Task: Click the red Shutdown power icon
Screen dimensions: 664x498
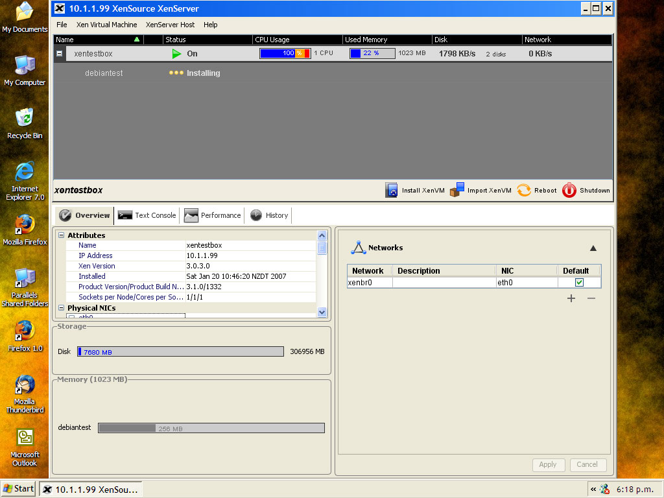Action: pos(569,190)
